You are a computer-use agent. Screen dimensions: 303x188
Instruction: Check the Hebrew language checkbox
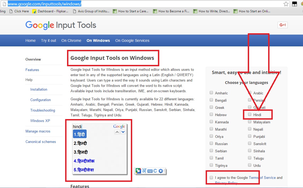[211, 115]
